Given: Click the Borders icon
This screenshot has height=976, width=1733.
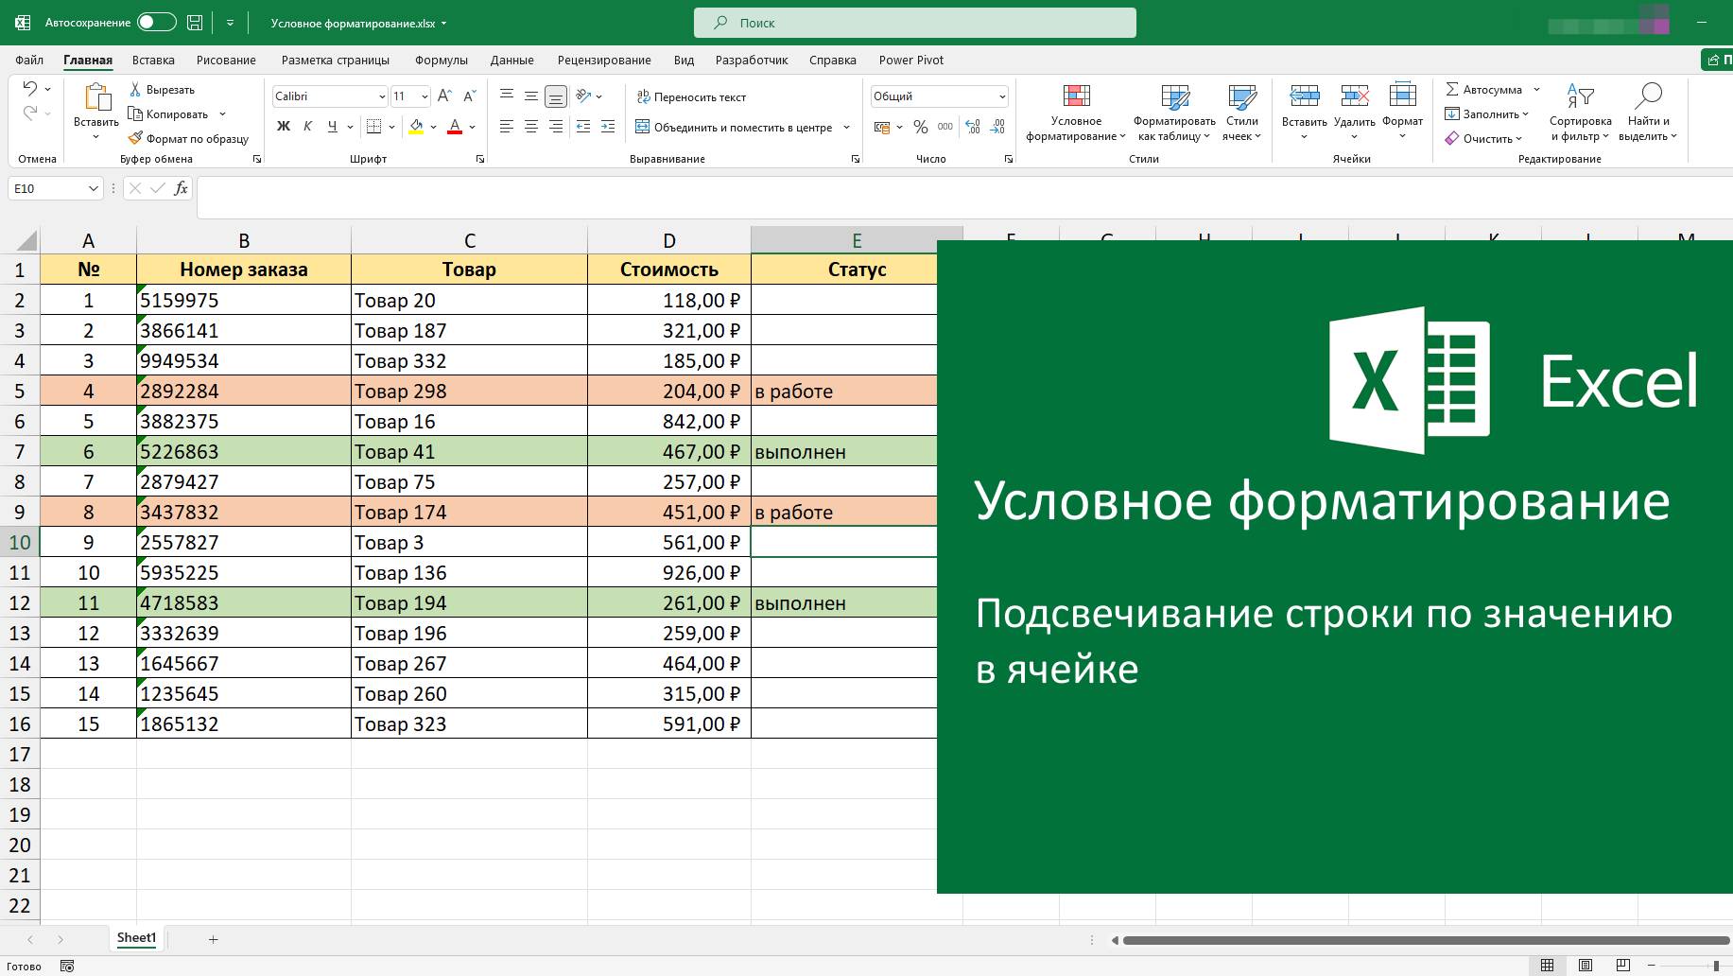Looking at the screenshot, I should 373,126.
